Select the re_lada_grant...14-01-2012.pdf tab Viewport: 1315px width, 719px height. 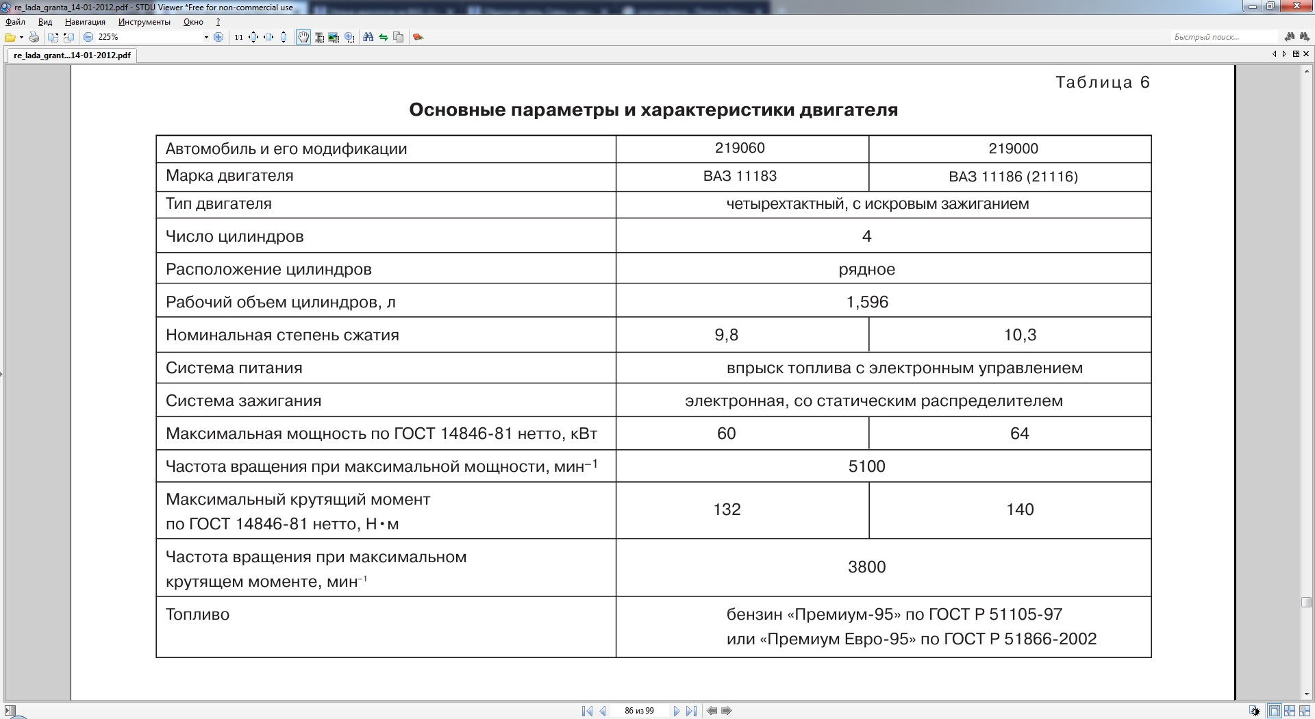[72, 55]
